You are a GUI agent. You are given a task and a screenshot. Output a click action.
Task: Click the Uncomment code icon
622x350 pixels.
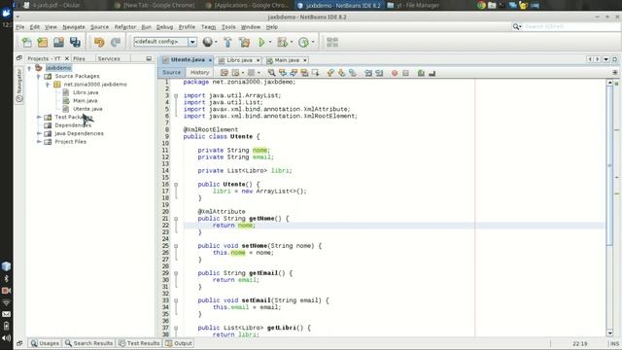pos(432,73)
